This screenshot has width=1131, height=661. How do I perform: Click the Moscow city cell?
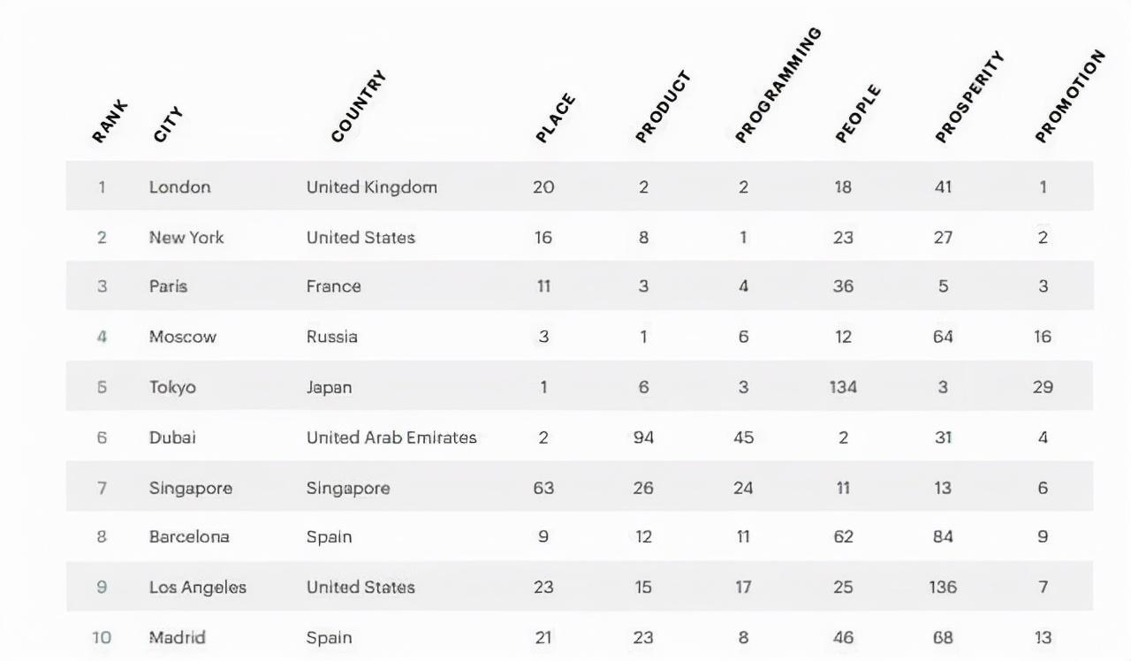point(183,338)
